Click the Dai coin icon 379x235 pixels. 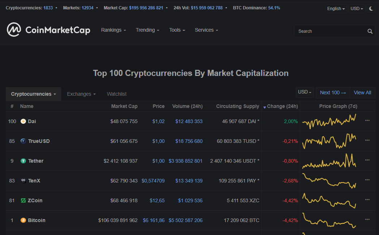point(23,121)
